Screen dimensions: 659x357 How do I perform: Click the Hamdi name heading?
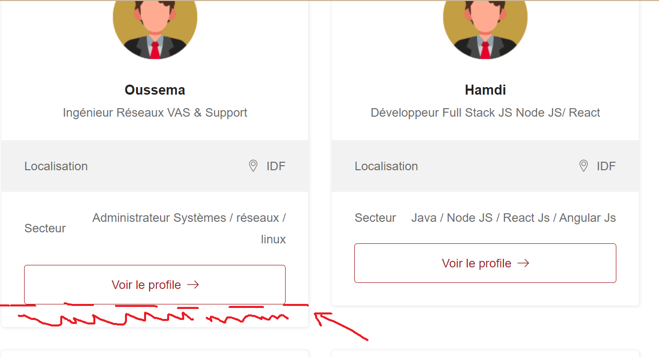tap(485, 90)
